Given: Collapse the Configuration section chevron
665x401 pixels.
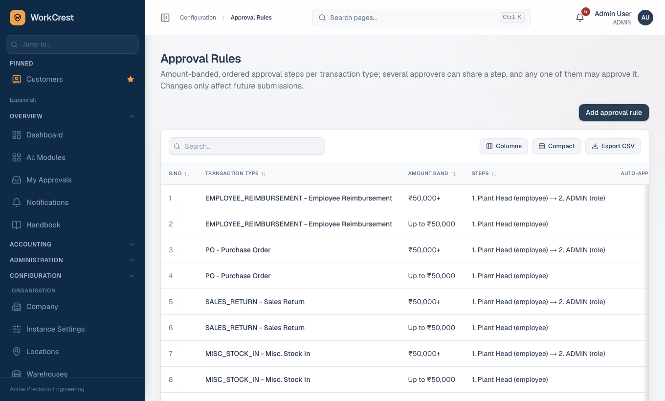Looking at the screenshot, I should (132, 276).
